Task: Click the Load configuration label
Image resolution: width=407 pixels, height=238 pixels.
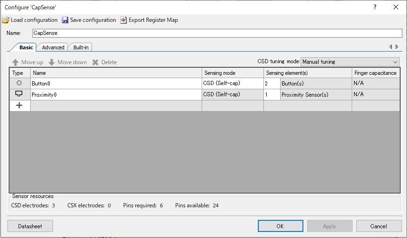Action: (34, 20)
